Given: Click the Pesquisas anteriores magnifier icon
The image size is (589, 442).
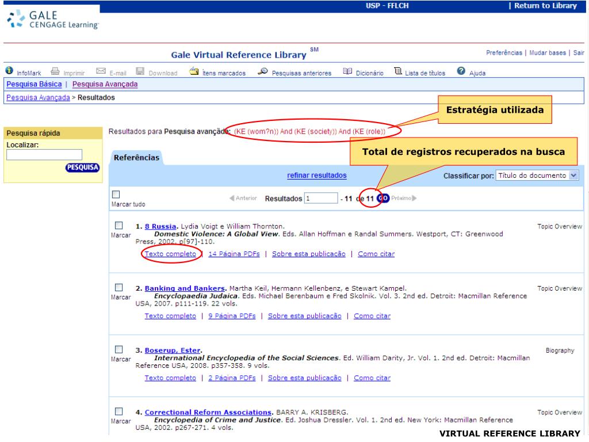Looking at the screenshot, I should tap(262, 71).
